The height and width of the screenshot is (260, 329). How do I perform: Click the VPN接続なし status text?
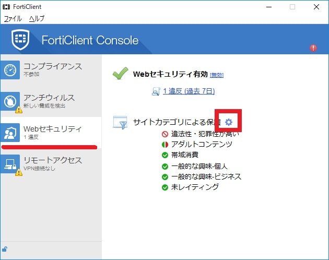tap(40, 169)
